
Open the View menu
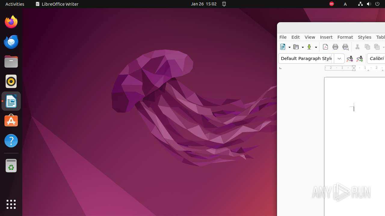tap(310, 37)
